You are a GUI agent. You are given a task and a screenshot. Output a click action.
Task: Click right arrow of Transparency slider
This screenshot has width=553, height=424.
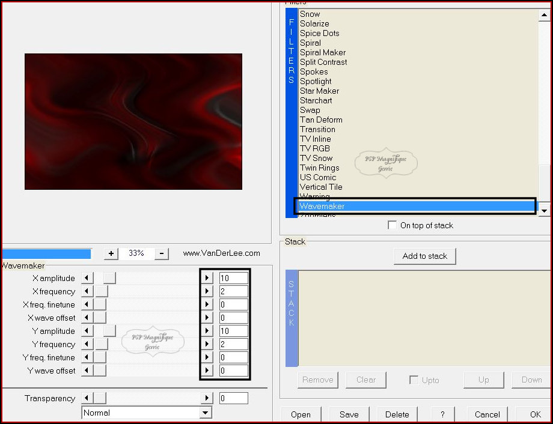[x=207, y=398]
